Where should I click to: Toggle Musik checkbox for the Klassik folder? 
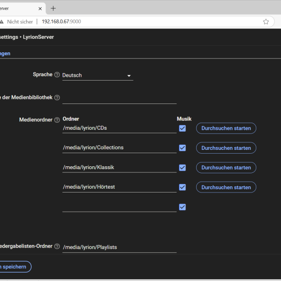tap(183, 168)
